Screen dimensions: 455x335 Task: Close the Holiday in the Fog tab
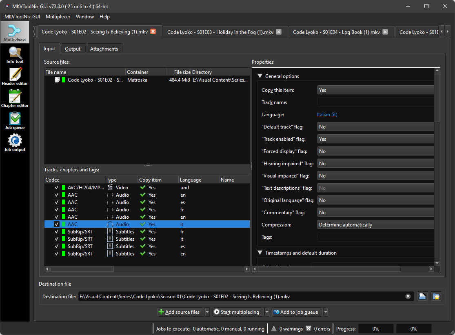pos(279,32)
